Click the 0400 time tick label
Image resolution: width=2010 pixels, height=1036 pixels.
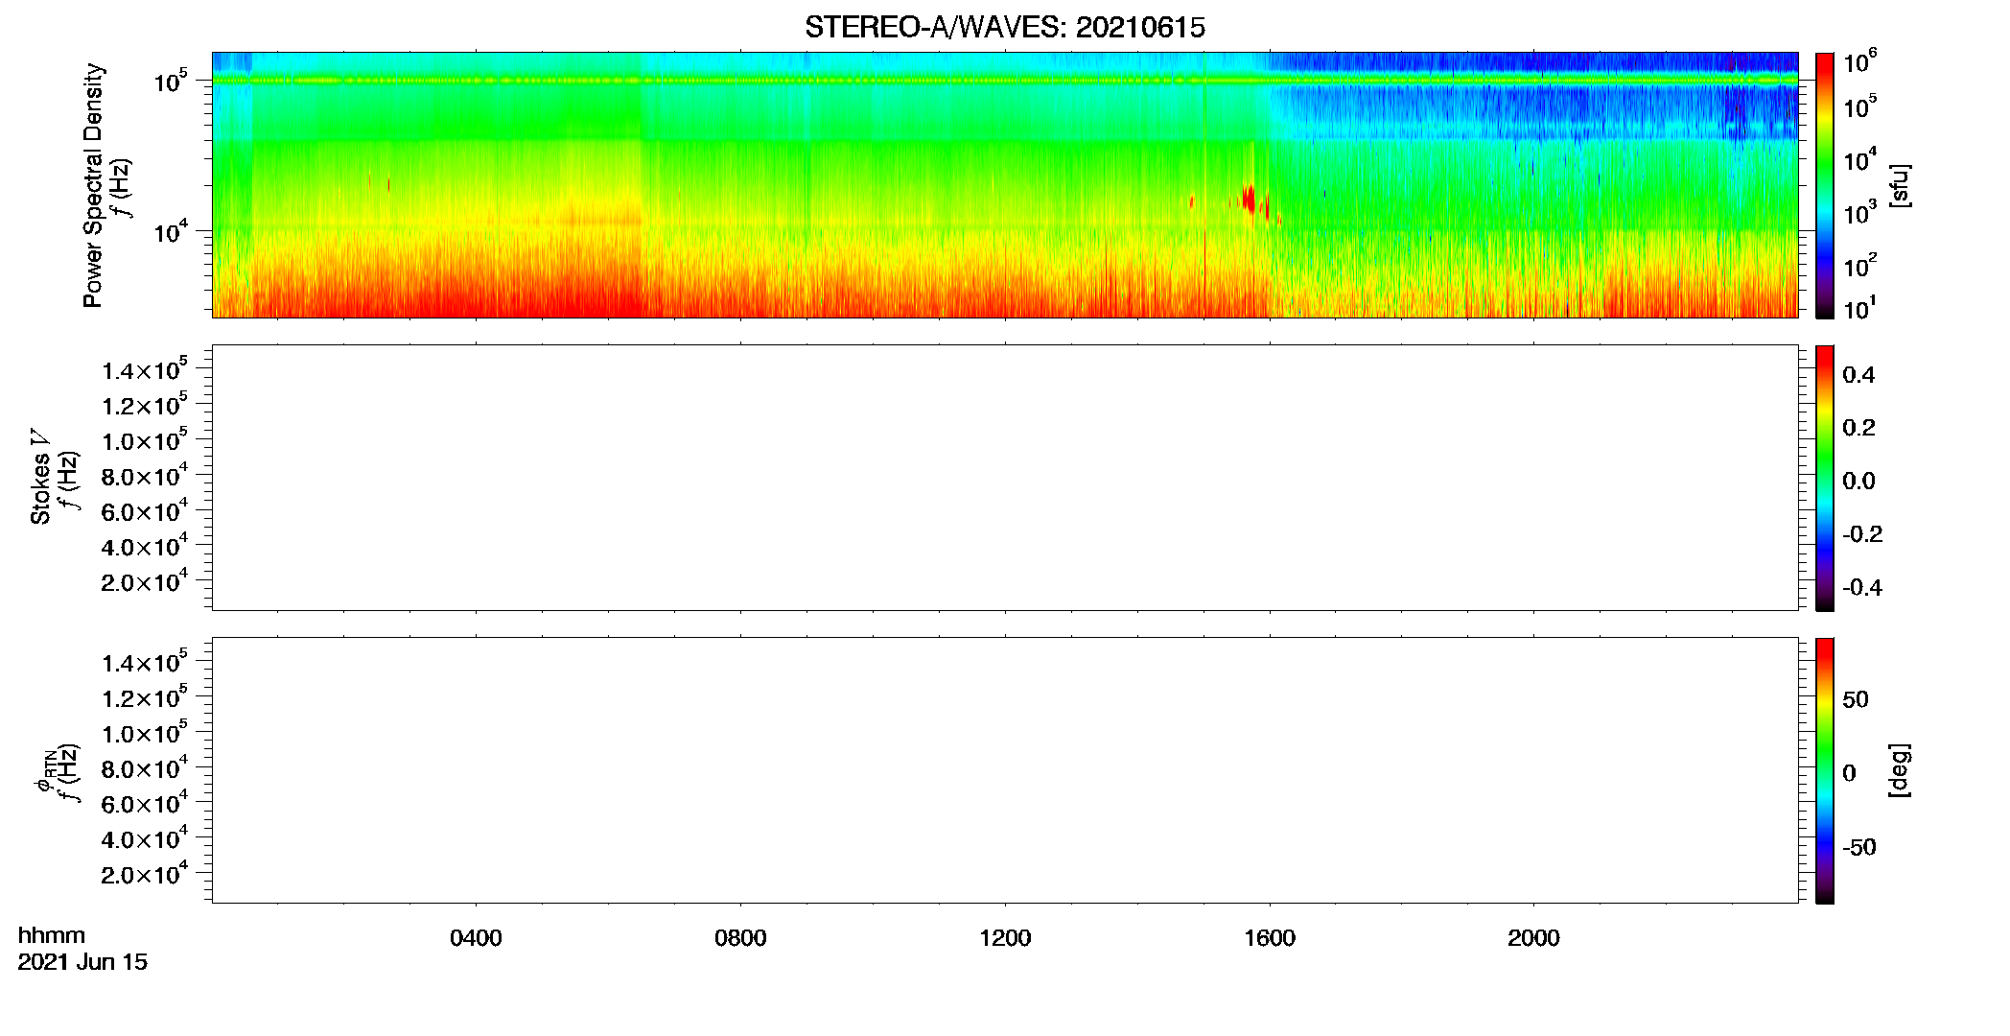coord(476,938)
